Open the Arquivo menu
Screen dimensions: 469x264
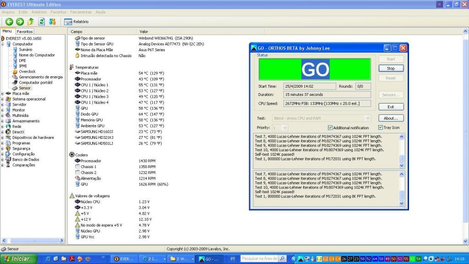8,12
